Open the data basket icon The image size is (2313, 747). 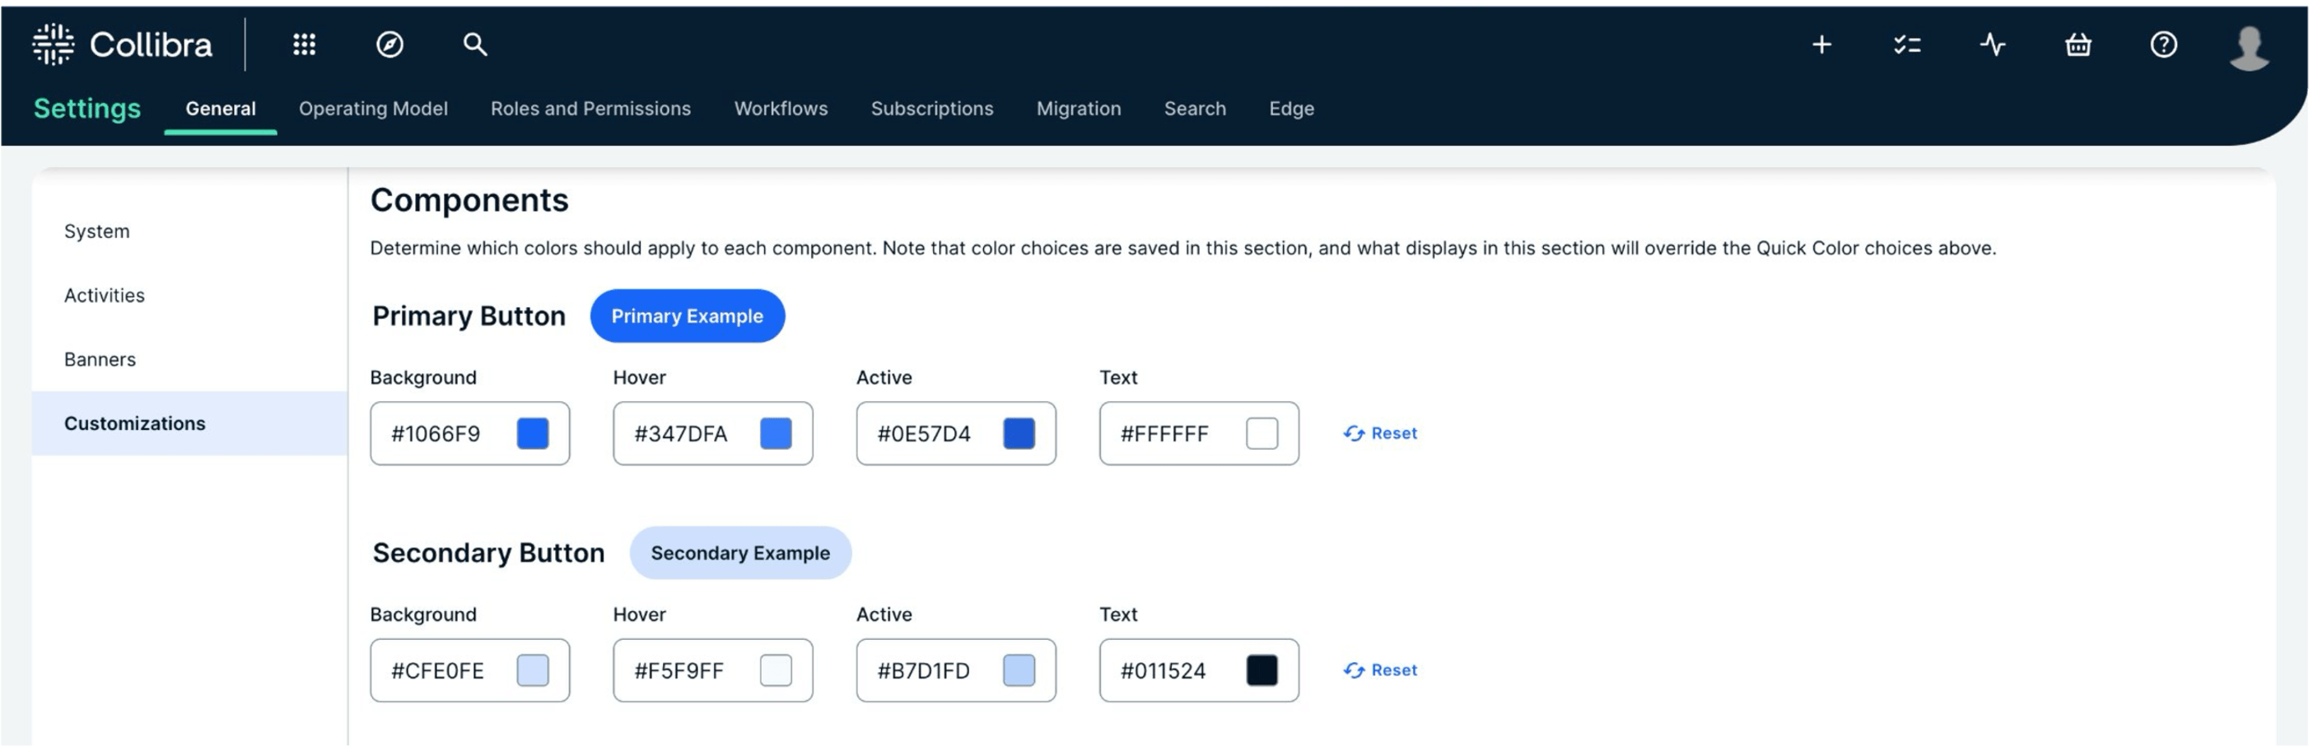[x=2078, y=44]
